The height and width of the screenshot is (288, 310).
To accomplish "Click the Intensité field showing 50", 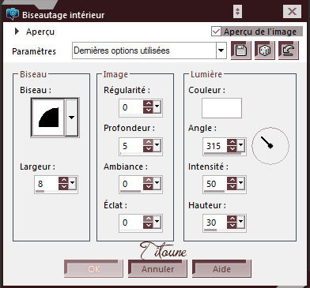I will tap(215, 183).
